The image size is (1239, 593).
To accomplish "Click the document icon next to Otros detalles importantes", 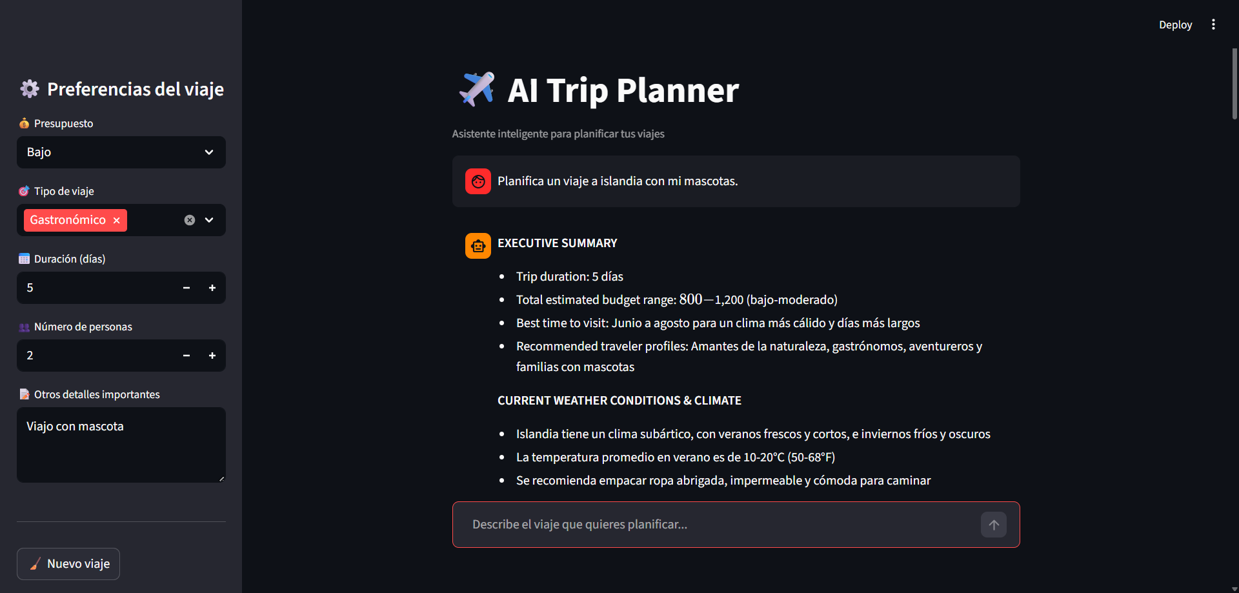I will point(24,394).
